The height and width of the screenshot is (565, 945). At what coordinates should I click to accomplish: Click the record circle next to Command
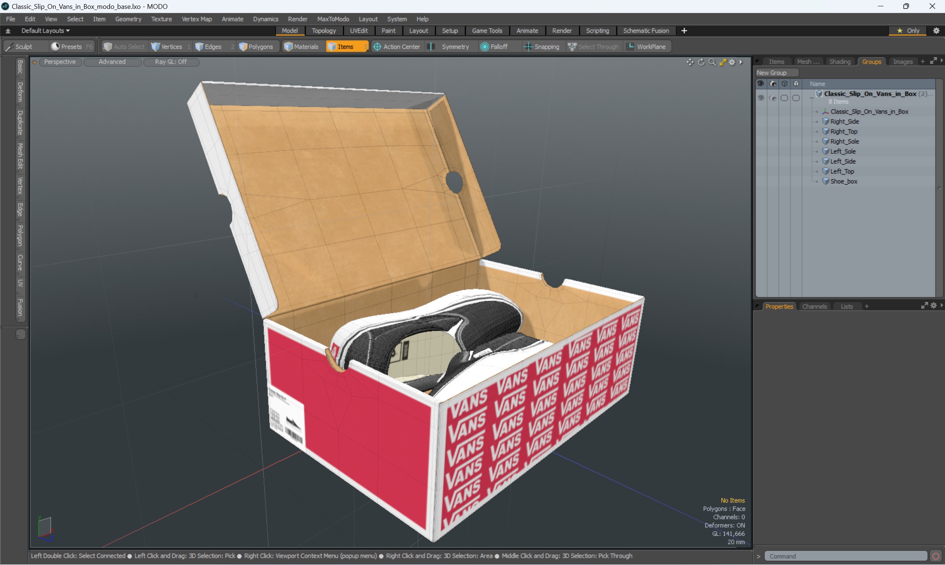click(935, 556)
